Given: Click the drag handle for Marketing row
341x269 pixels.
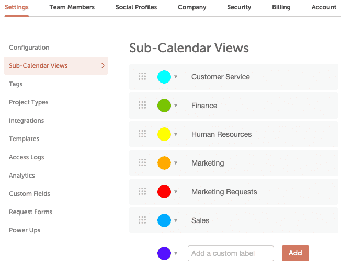Looking at the screenshot, I should [x=142, y=162].
